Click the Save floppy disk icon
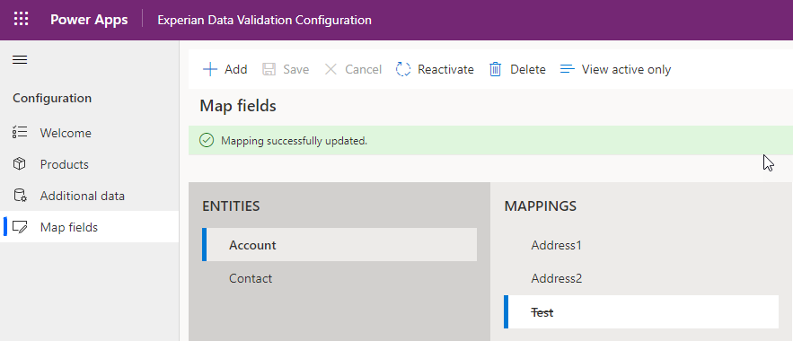This screenshot has width=793, height=341. tap(269, 69)
